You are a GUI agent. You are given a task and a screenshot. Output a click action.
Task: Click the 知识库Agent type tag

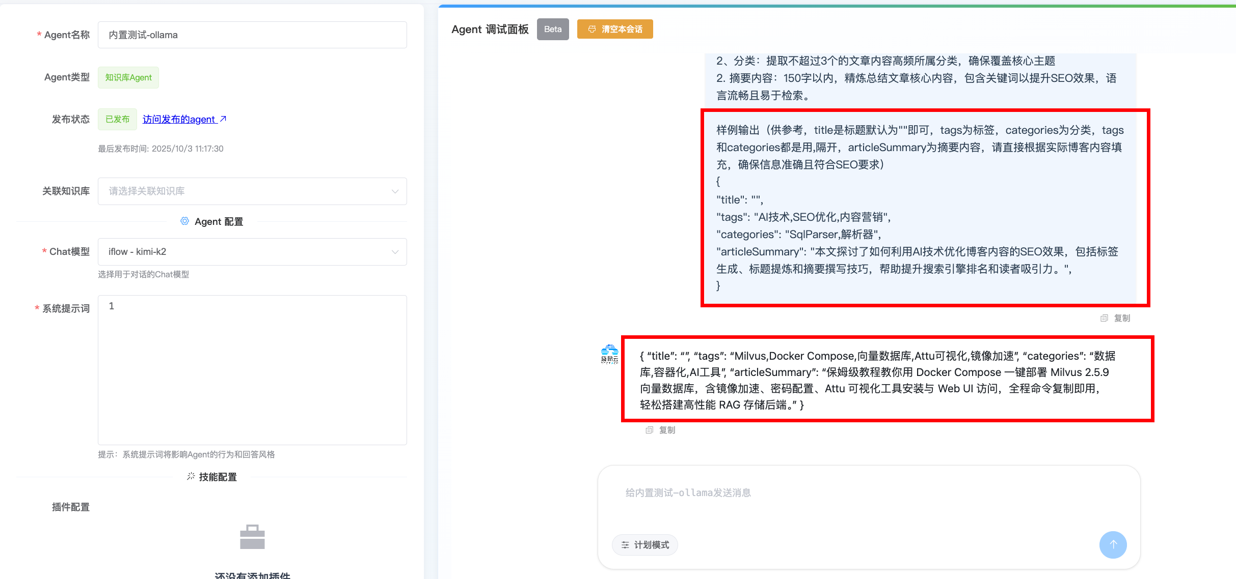(128, 77)
